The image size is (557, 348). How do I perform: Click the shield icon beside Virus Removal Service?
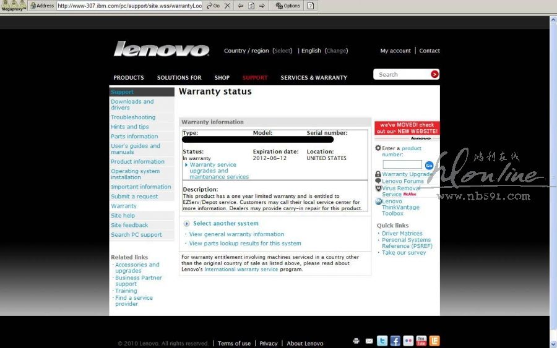(x=378, y=188)
